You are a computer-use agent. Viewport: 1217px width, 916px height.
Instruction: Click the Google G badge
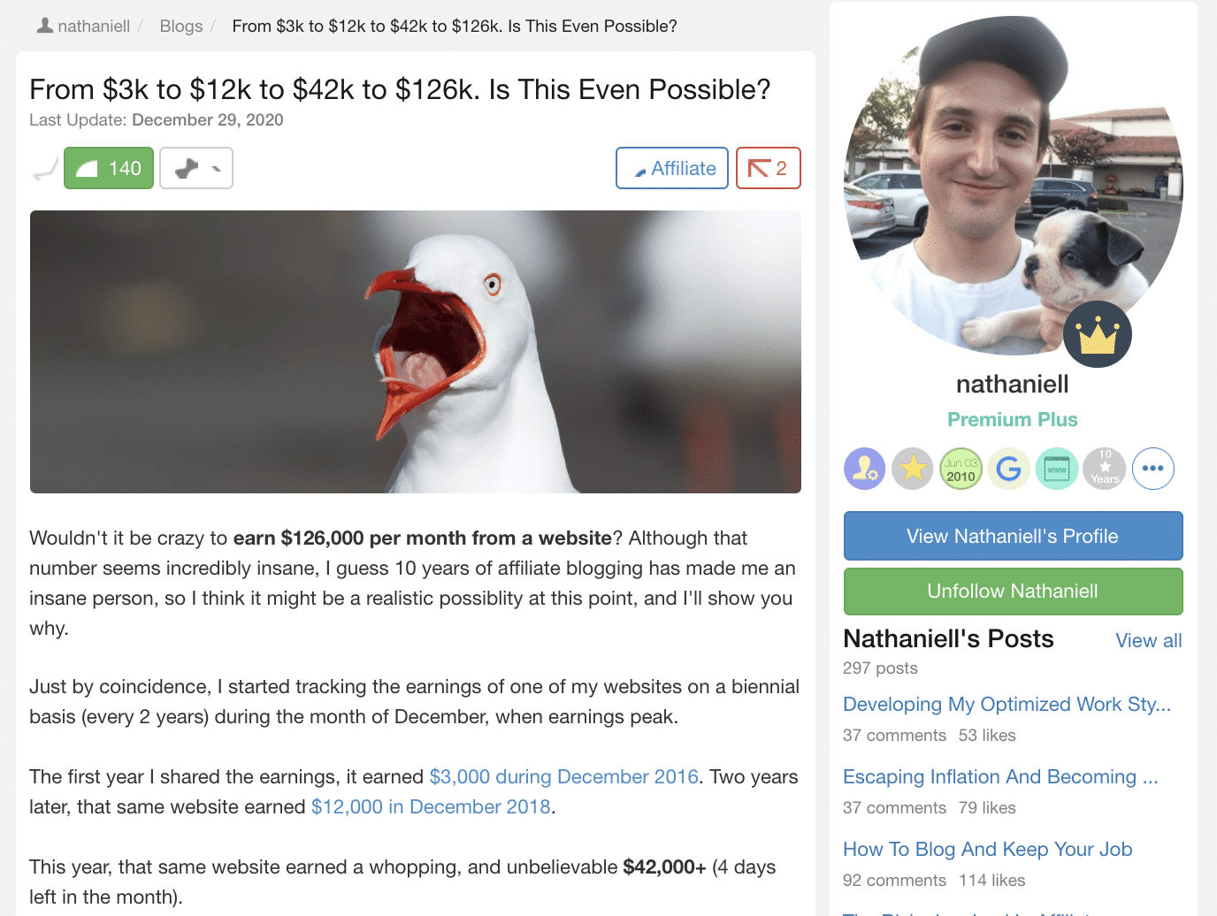coord(1008,469)
